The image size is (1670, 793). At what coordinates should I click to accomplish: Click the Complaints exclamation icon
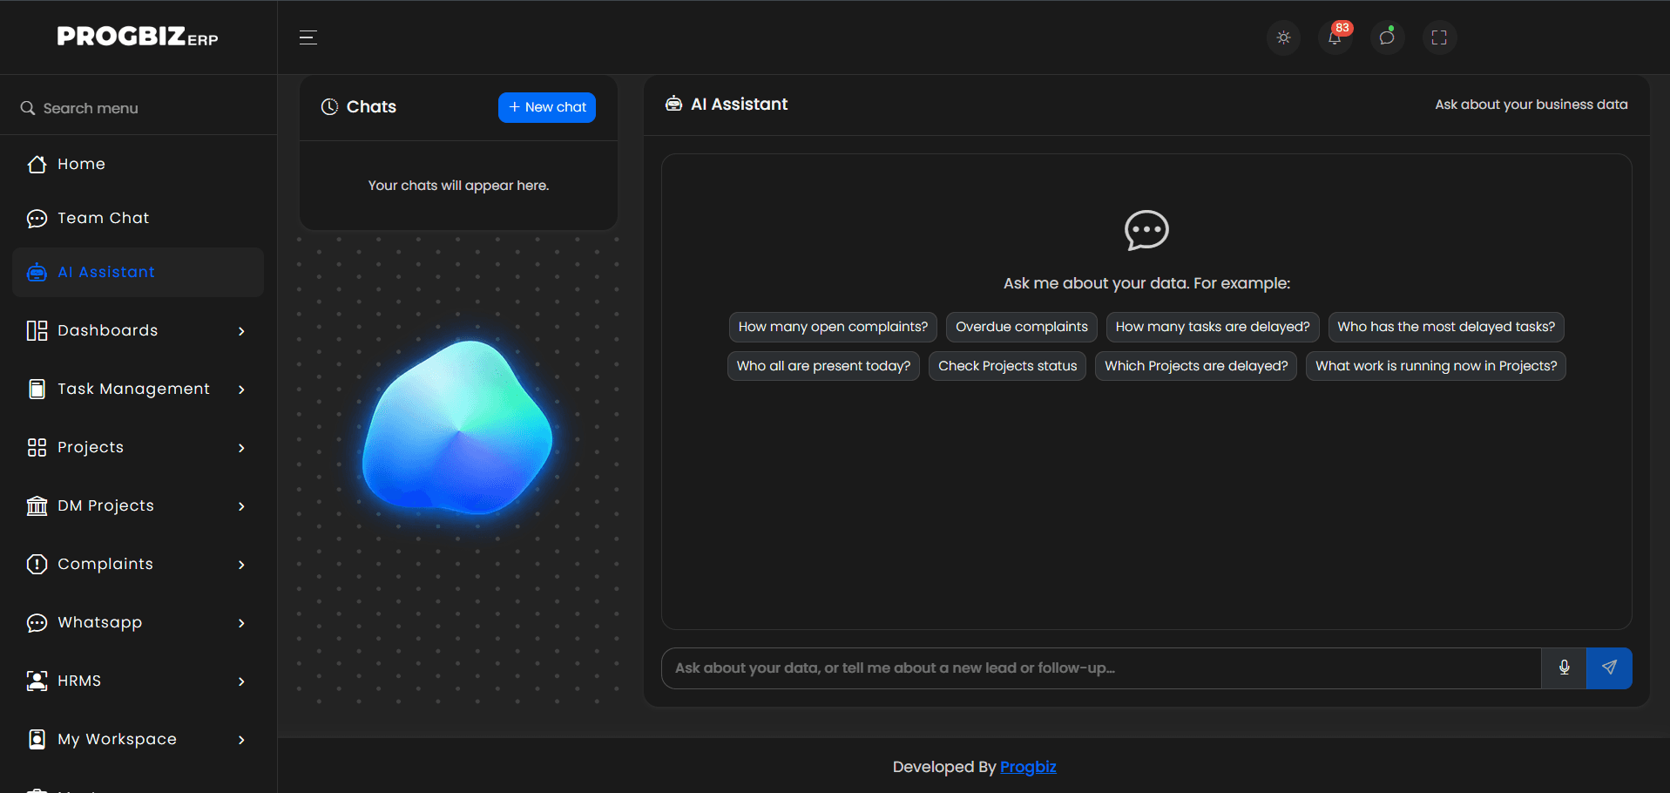[37, 564]
